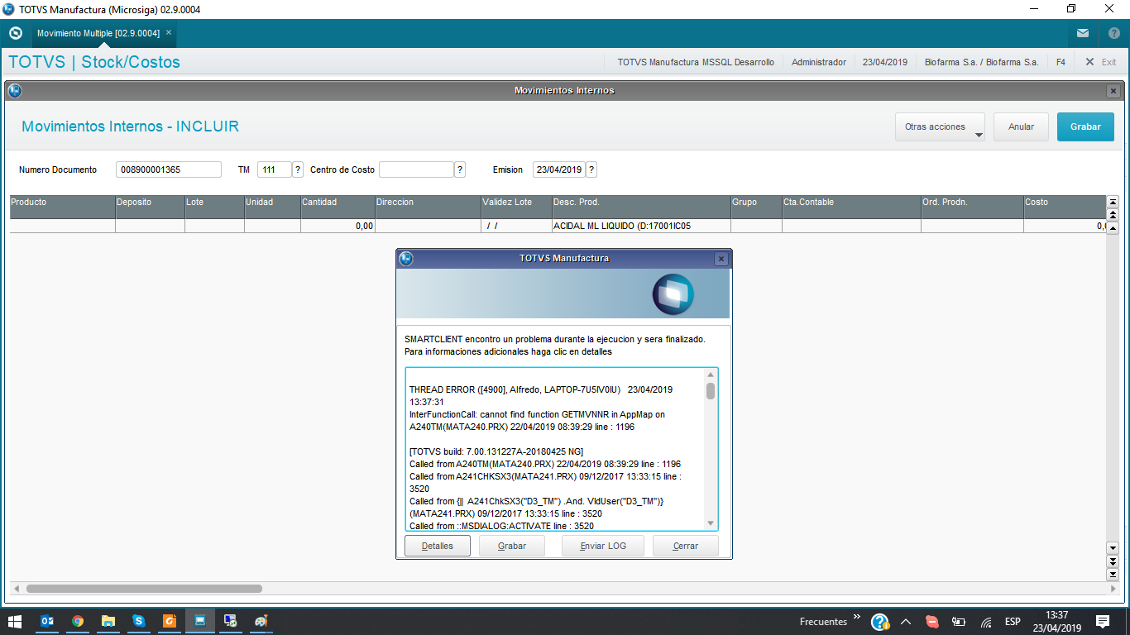Click the TOTVS logo icon beside the tab
Image resolution: width=1130 pixels, height=635 pixels.
tap(15, 33)
